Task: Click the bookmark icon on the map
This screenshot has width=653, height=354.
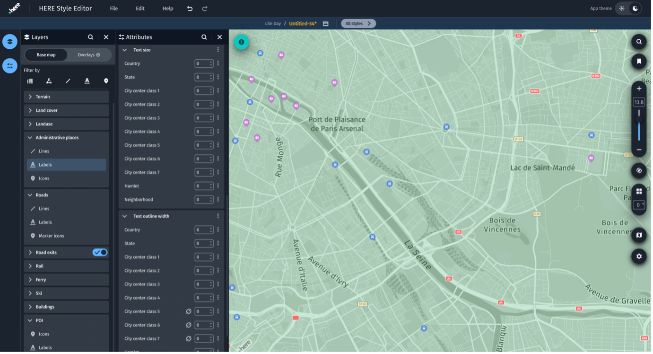Action: pos(639,61)
